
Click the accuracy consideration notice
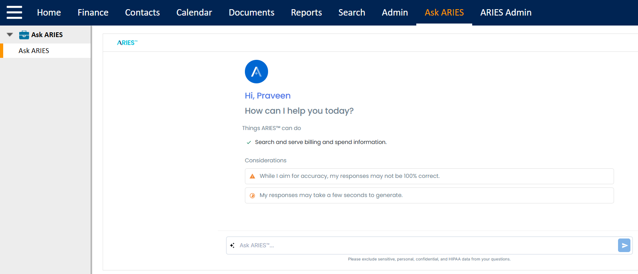429,176
